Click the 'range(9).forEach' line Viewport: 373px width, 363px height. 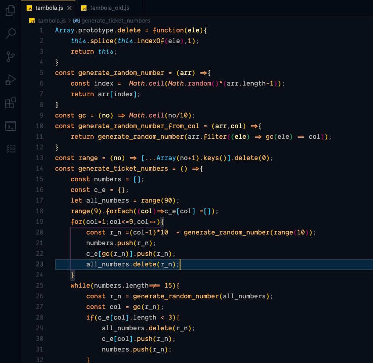145,211
